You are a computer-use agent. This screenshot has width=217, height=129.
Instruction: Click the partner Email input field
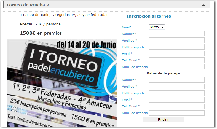point(176,100)
